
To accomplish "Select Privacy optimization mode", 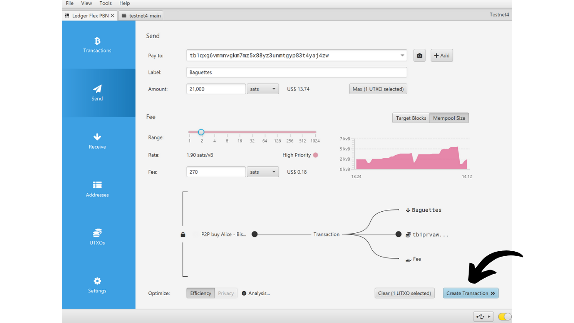I will pos(226,293).
